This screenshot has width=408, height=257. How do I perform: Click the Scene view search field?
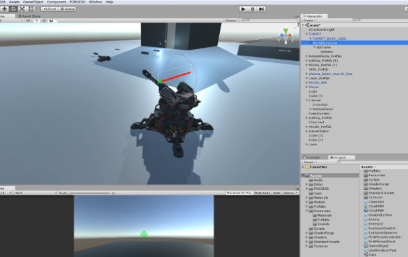pyautogui.click(x=269, y=21)
